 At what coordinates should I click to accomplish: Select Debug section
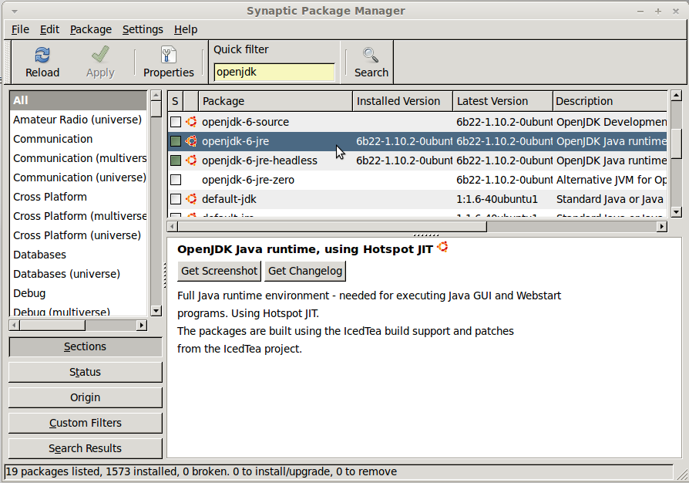click(x=78, y=293)
